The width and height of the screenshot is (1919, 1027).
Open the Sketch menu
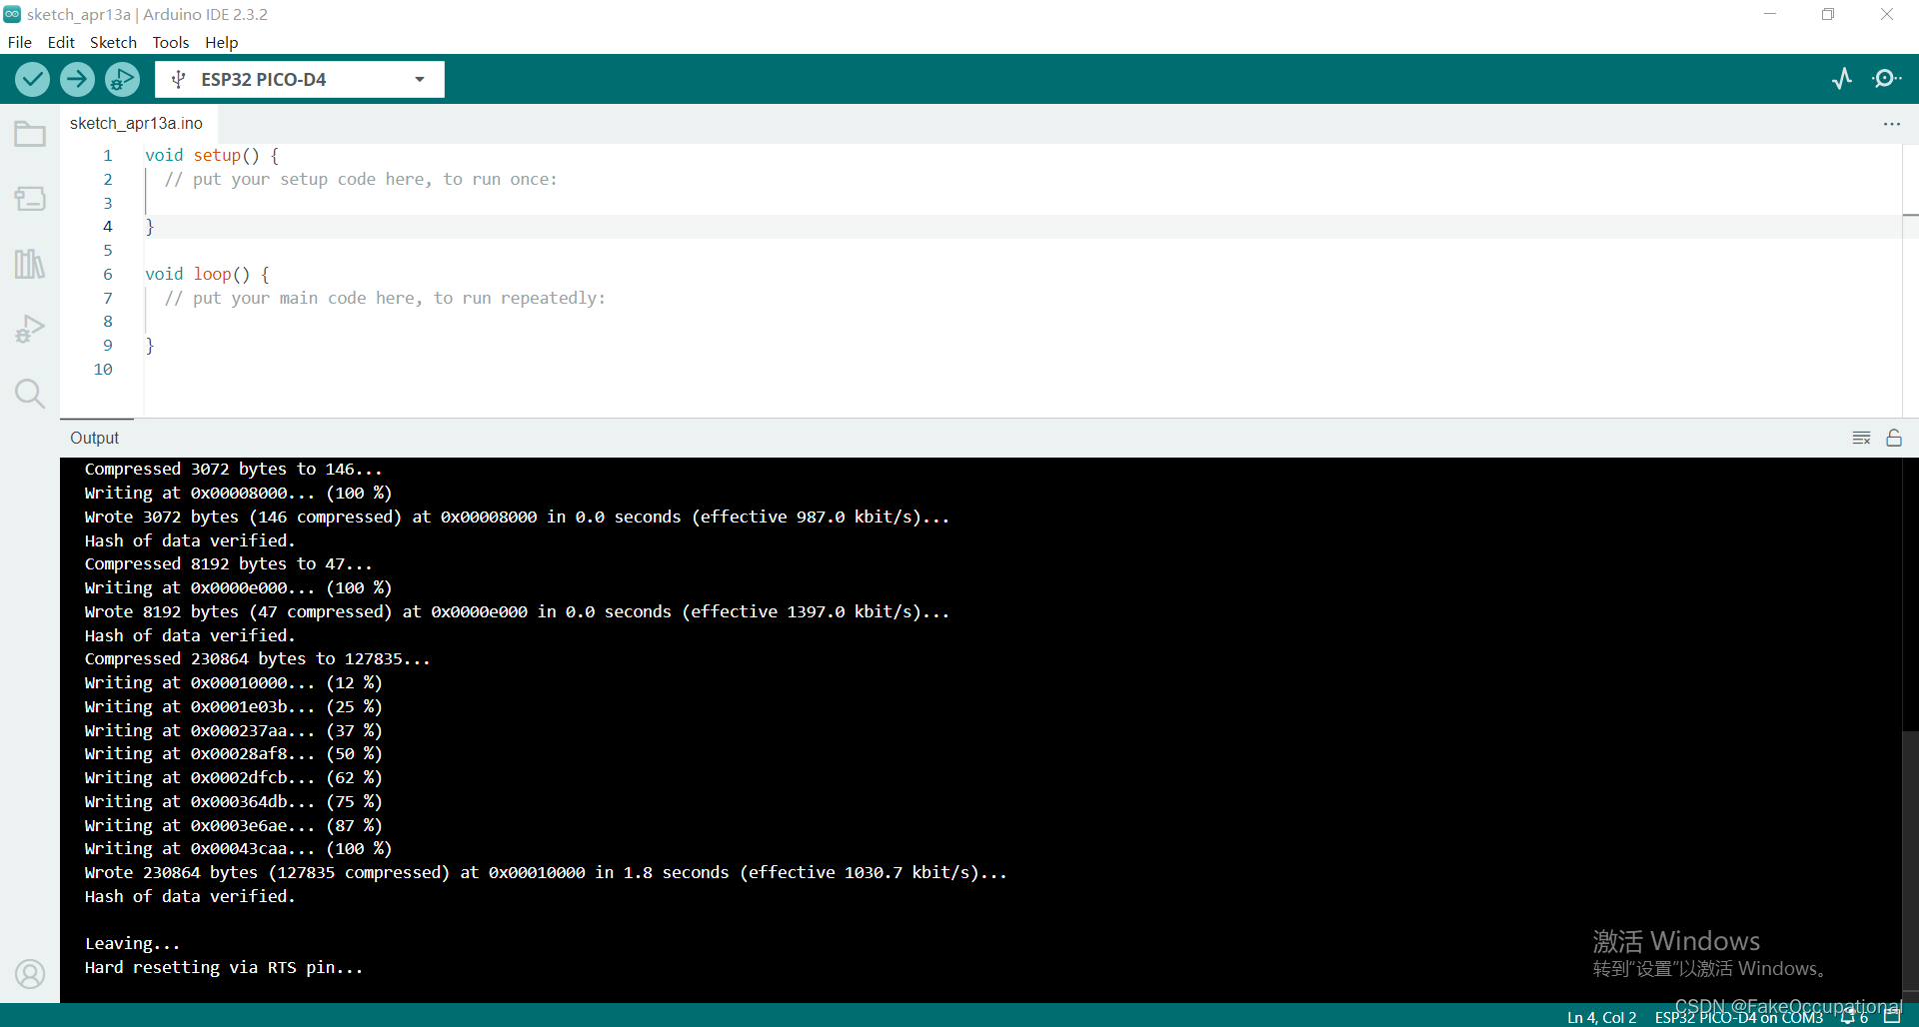[113, 42]
